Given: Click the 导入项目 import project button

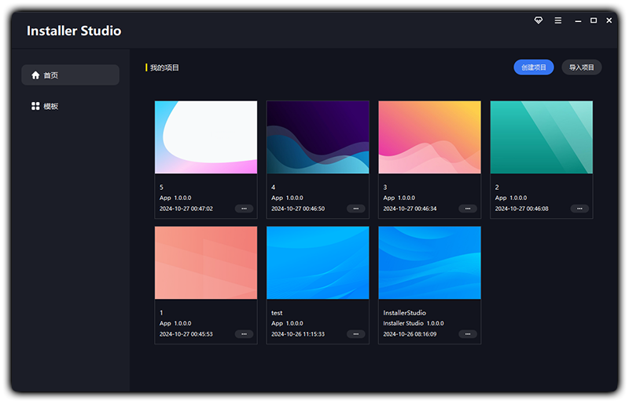Looking at the screenshot, I should (582, 67).
